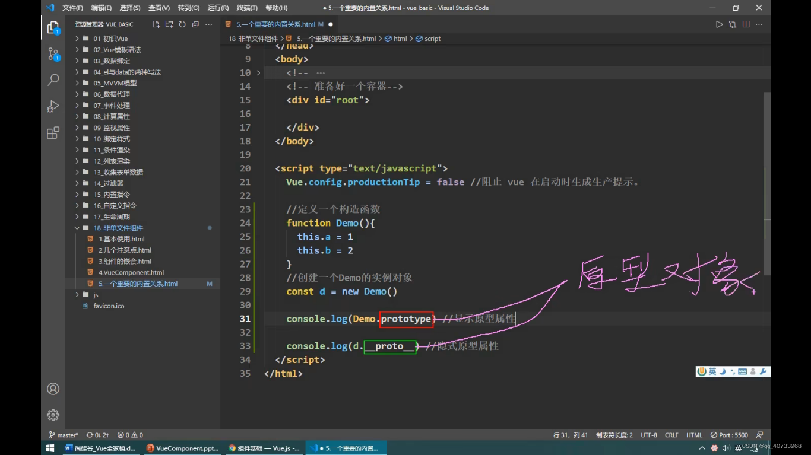Open the Explorer view in activity bar

click(x=53, y=28)
